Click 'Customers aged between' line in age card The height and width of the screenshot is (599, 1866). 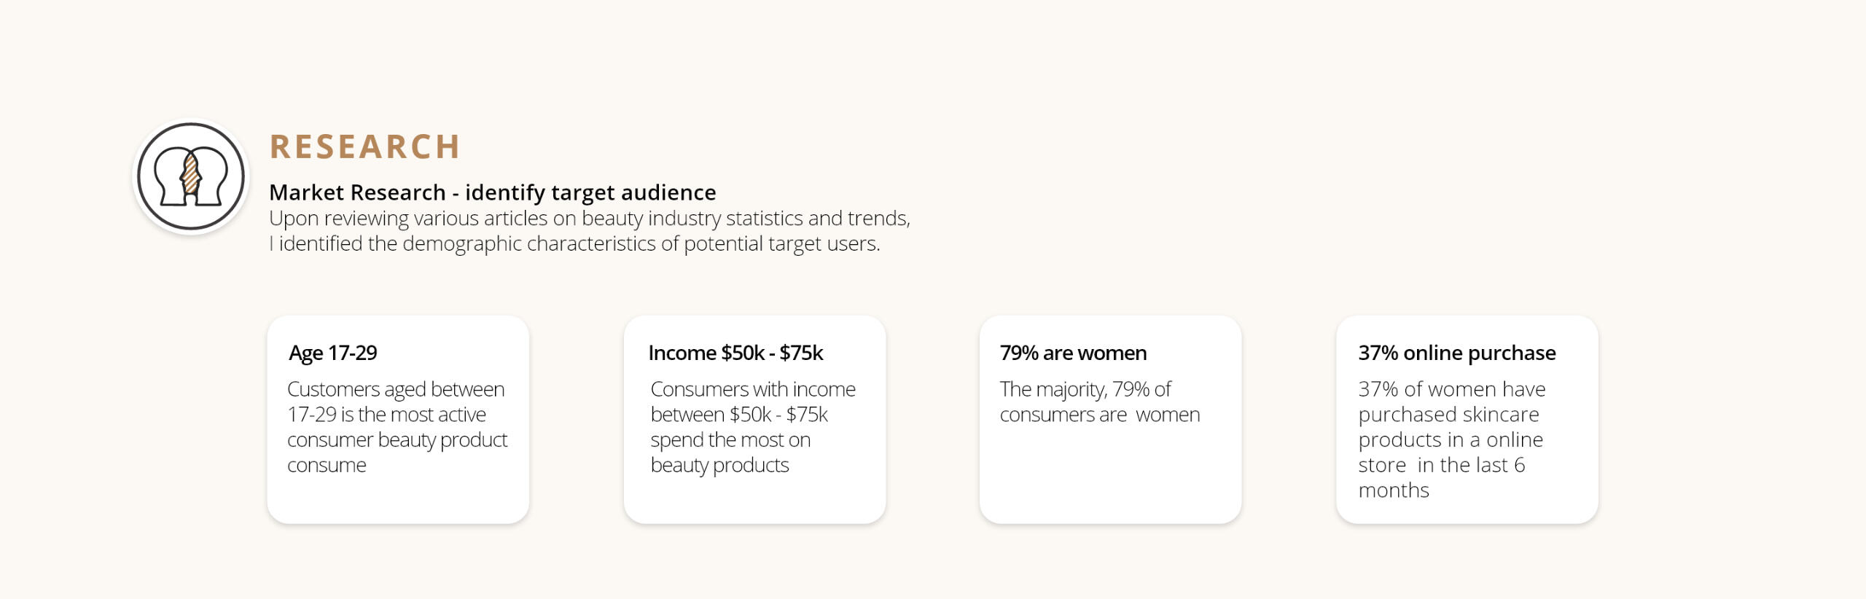[x=396, y=389]
